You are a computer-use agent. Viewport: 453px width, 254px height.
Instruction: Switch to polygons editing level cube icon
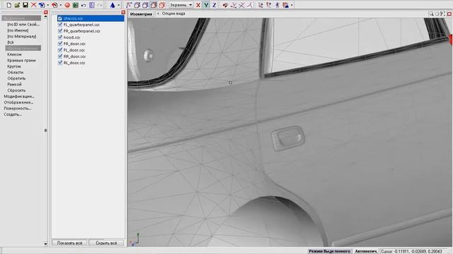[x=145, y=5]
